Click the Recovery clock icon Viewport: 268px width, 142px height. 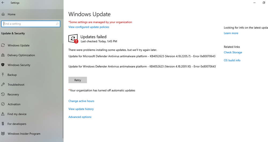tap(3, 94)
